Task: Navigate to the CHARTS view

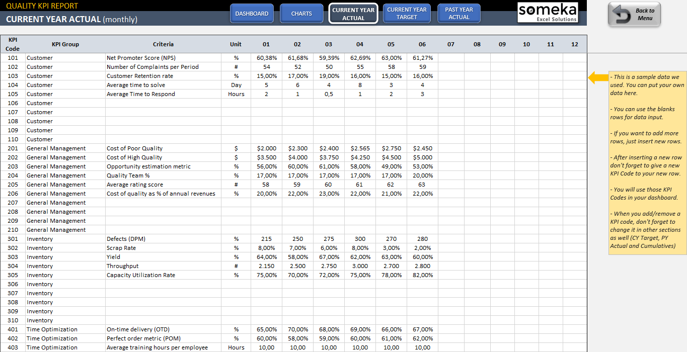Action: (x=301, y=14)
